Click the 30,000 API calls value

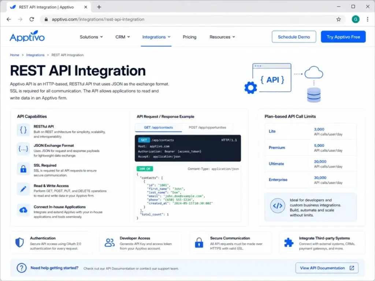(320, 178)
